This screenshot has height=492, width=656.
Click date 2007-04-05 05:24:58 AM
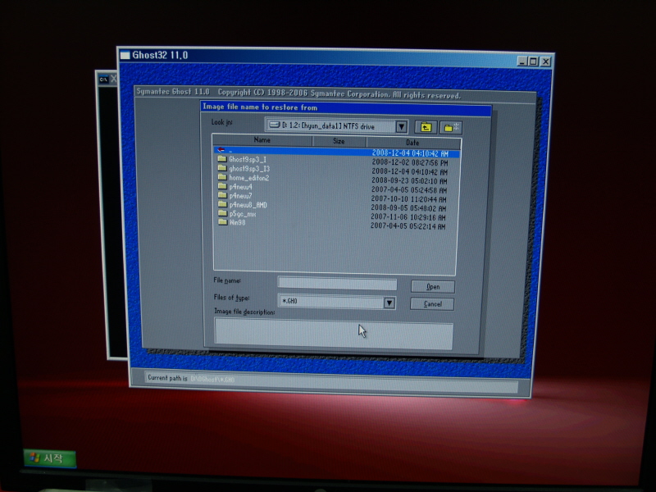[x=409, y=190]
